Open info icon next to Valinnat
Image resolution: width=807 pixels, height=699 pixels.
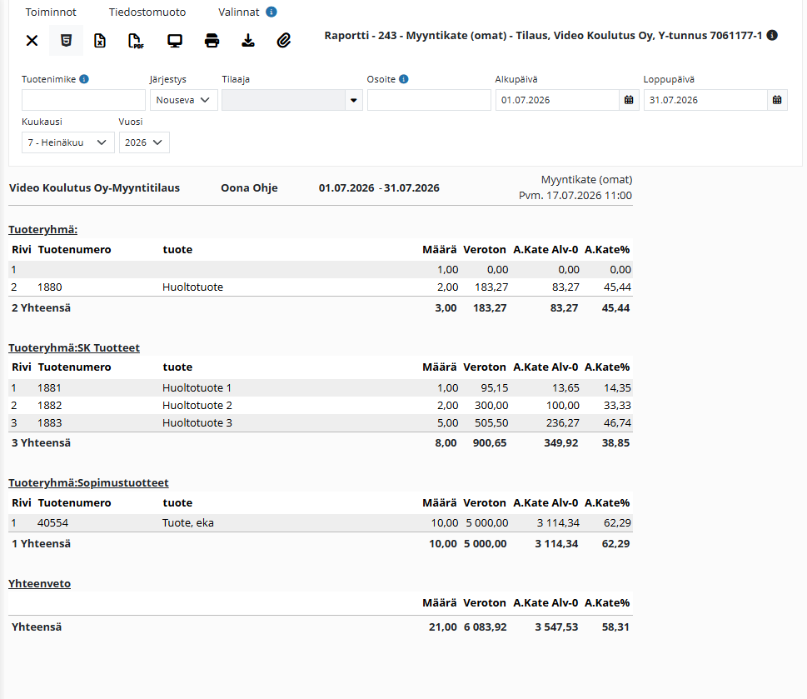coord(271,12)
